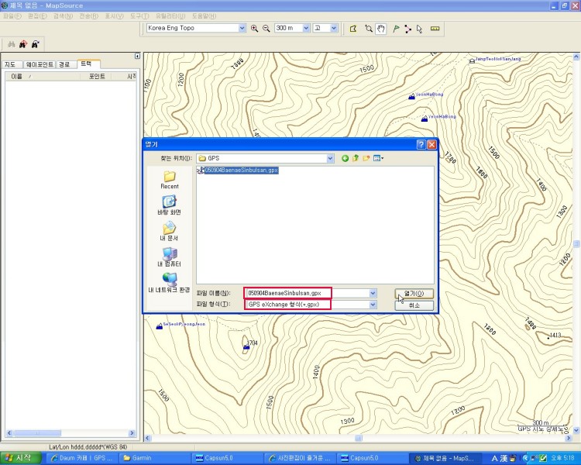581x465 pixels.
Task: Collapse the left data panel arrow
Action: 137,56
